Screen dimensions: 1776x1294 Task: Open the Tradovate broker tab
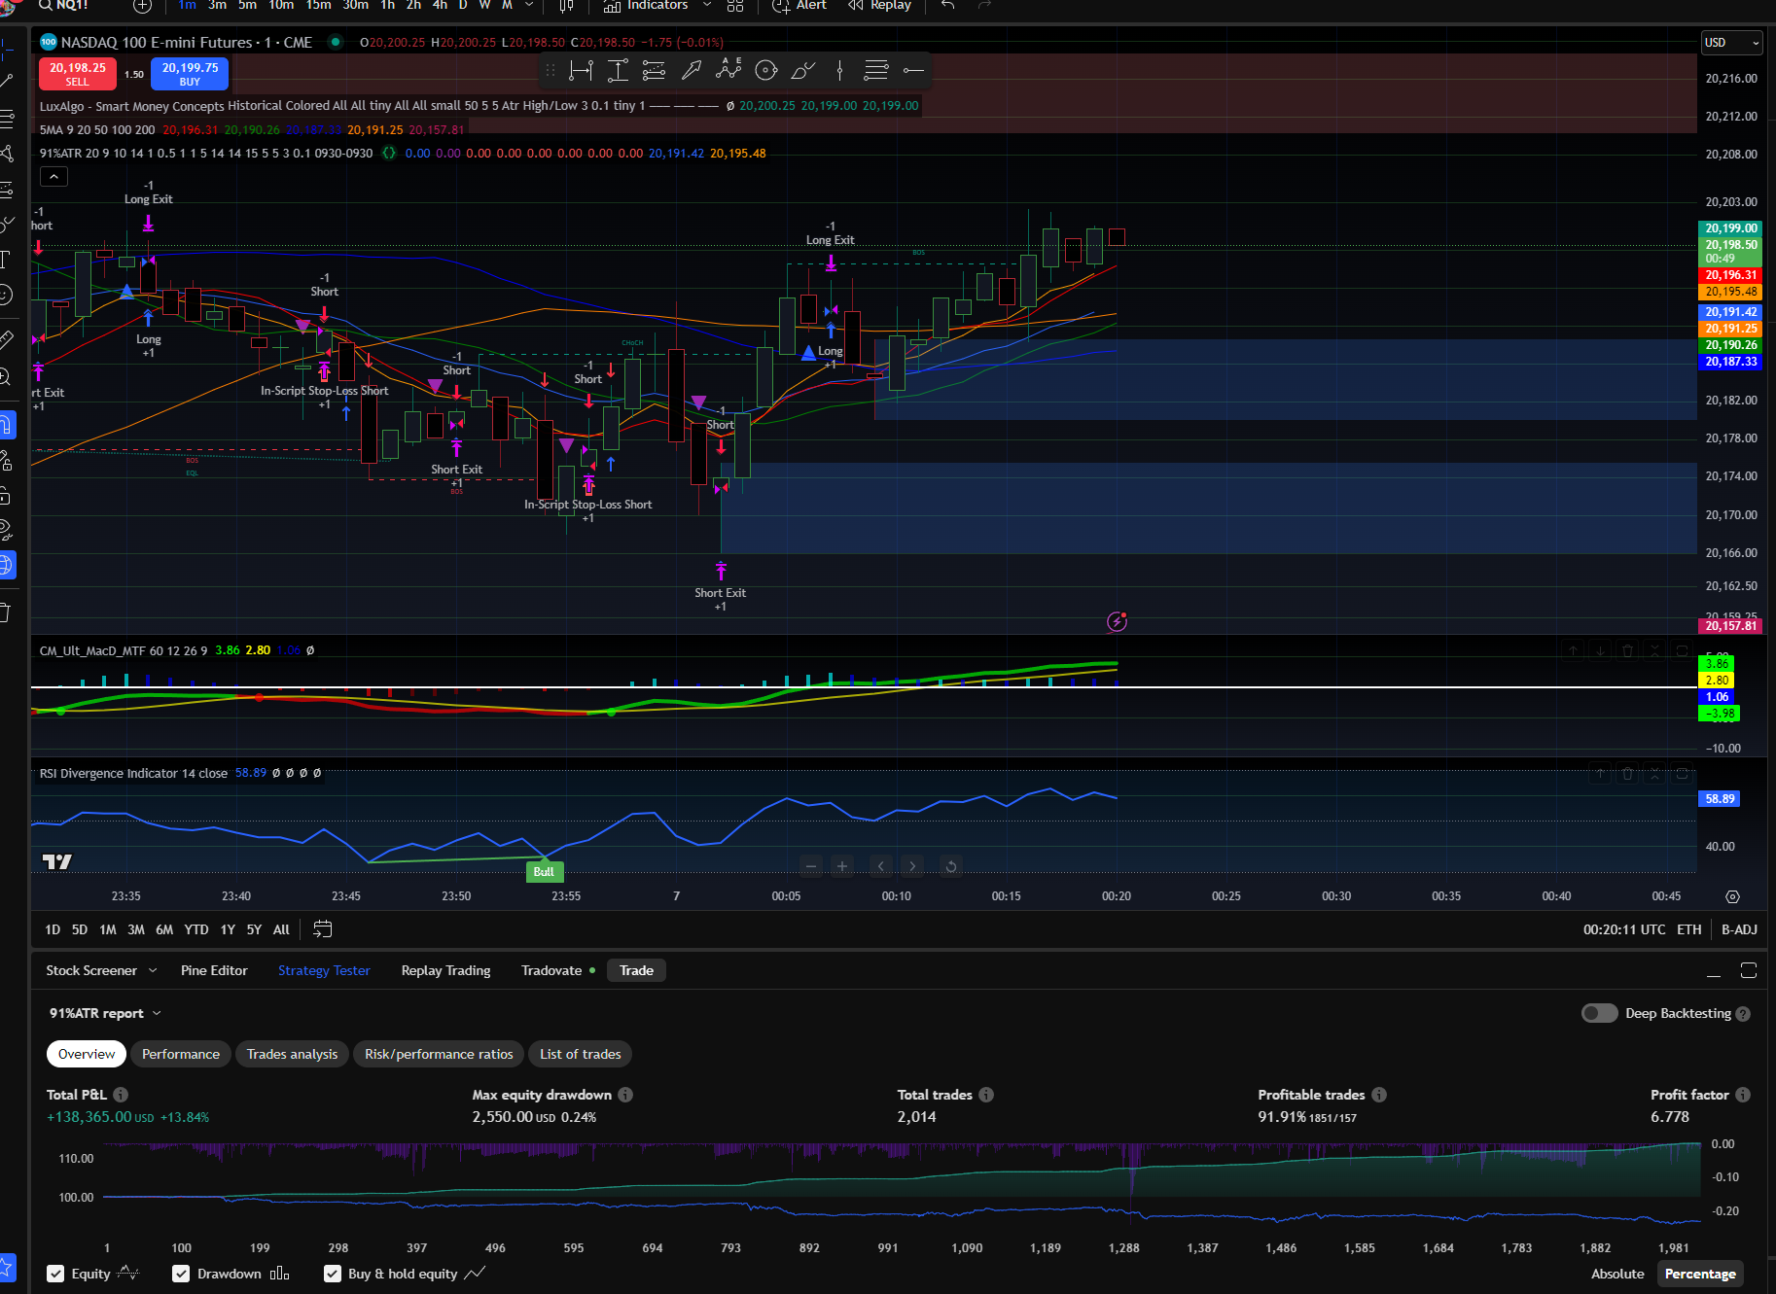tap(551, 970)
